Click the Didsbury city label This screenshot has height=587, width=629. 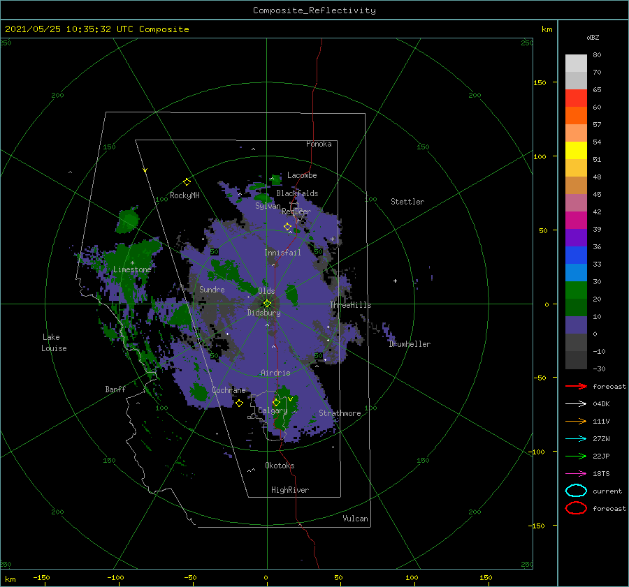click(x=263, y=313)
